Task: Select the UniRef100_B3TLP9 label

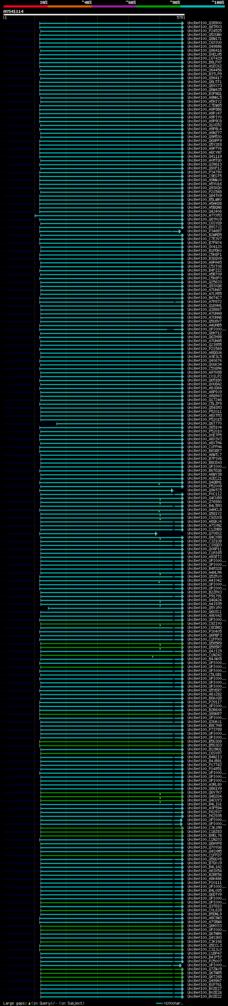Action: pos(204,74)
